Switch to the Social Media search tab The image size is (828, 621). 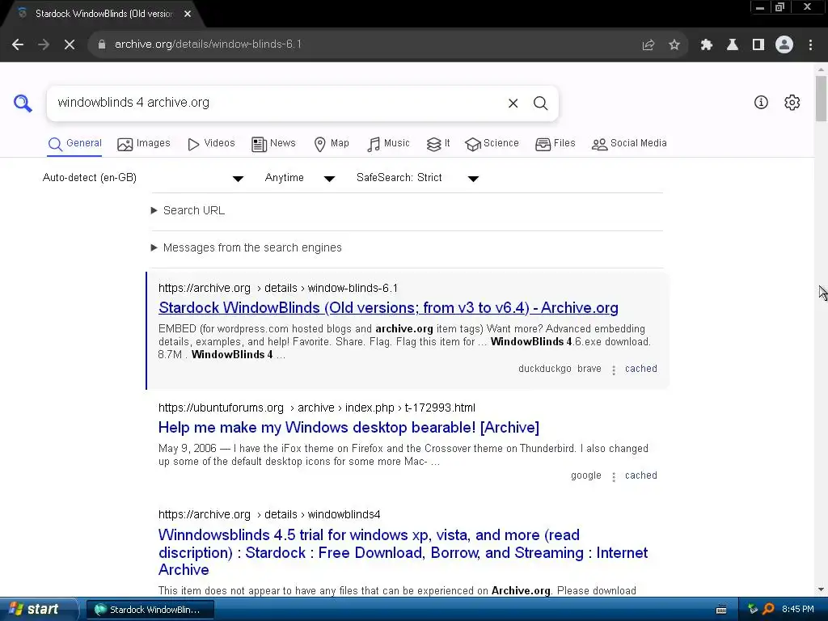629,144
